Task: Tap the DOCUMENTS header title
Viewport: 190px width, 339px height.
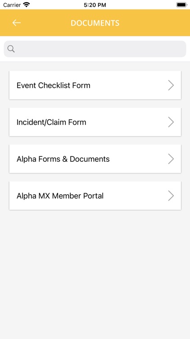Action: [x=95, y=23]
